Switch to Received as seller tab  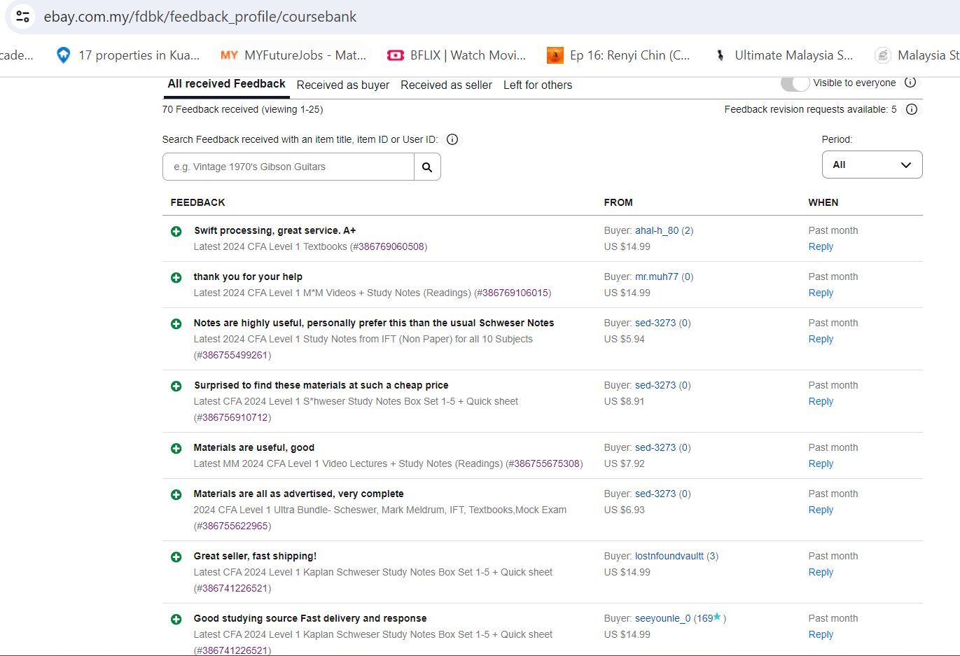[x=446, y=85]
